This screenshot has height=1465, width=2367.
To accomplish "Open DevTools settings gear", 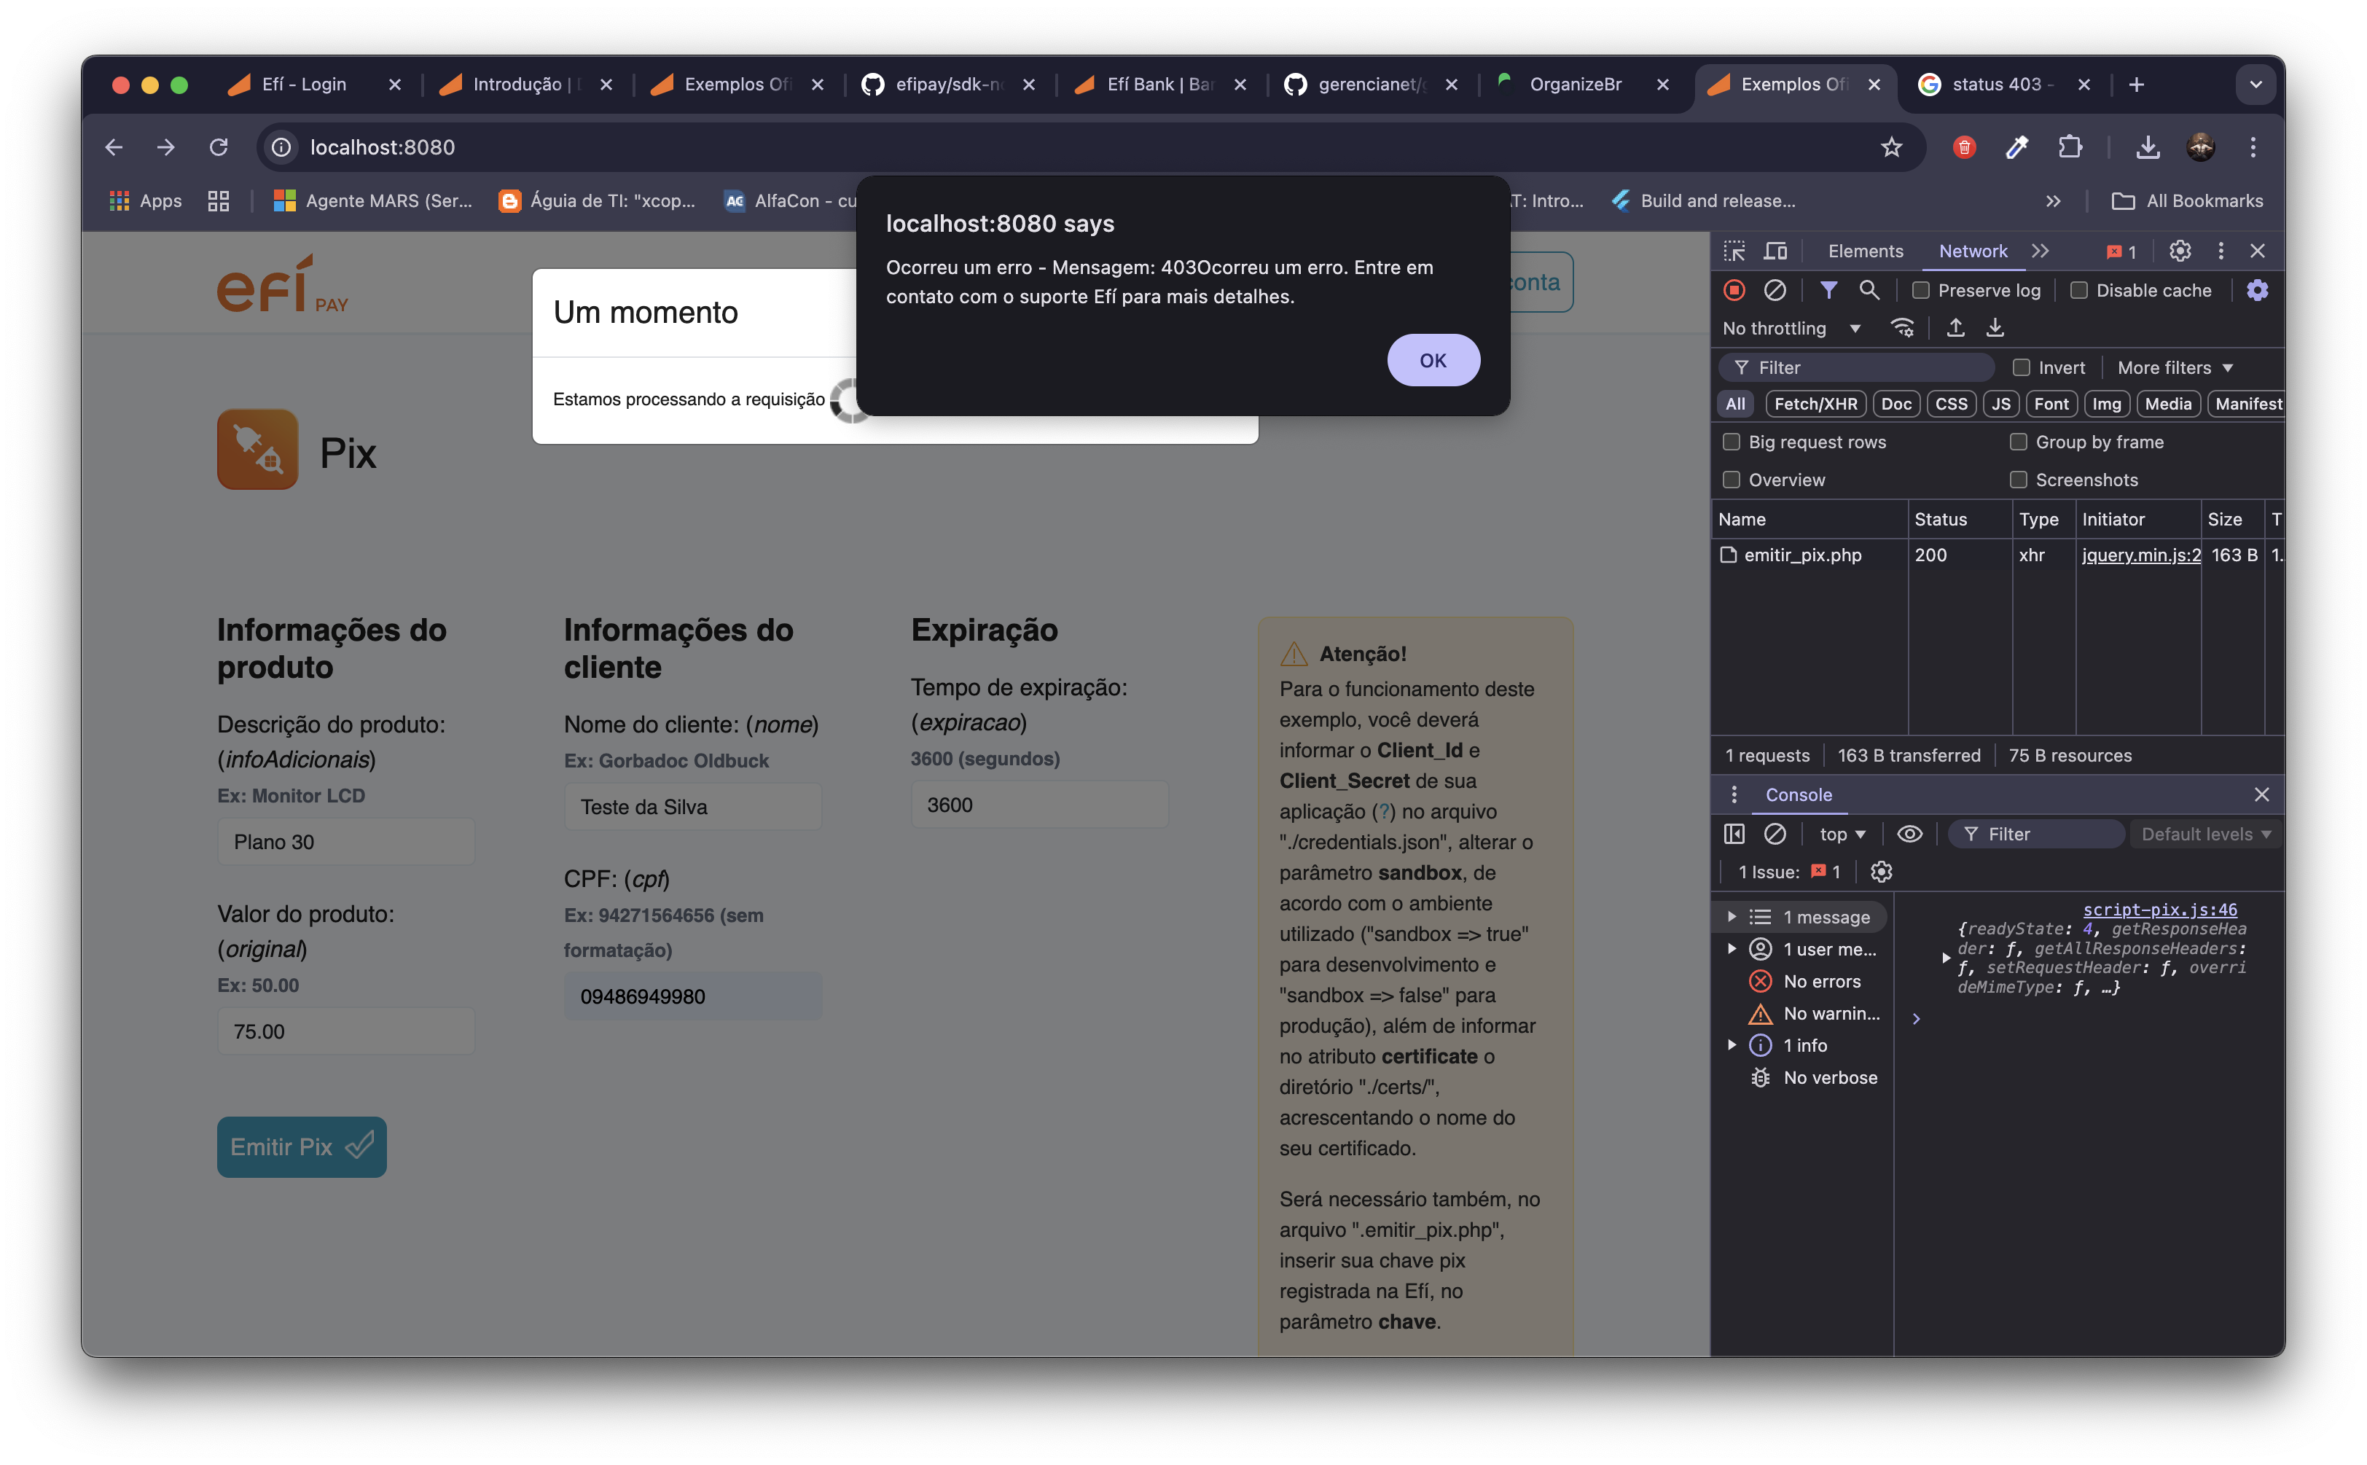I will tap(2180, 251).
